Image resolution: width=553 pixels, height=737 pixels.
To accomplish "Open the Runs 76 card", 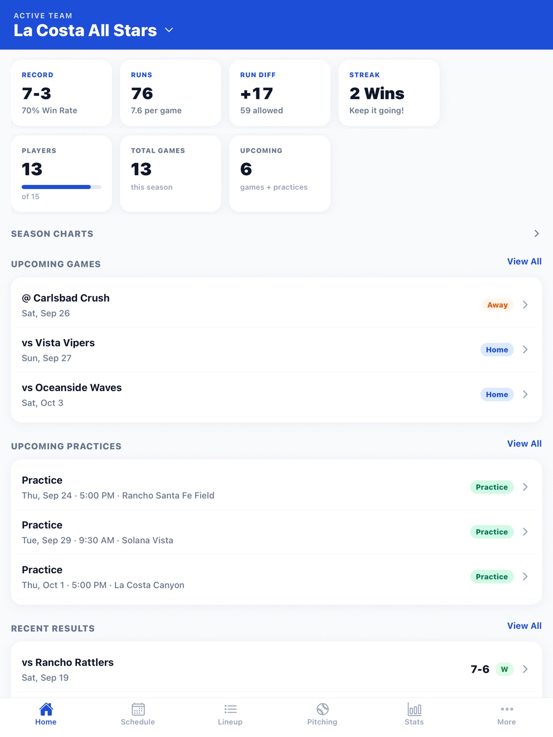I will click(x=171, y=93).
